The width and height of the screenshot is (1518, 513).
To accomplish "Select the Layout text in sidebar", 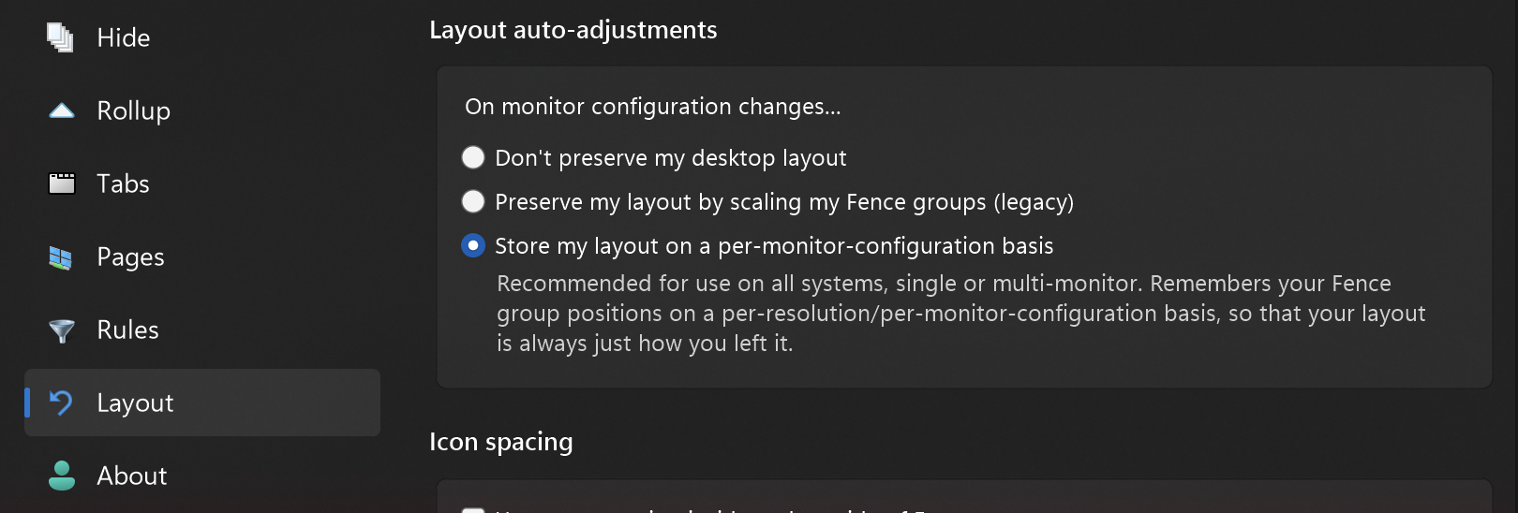I will [136, 403].
